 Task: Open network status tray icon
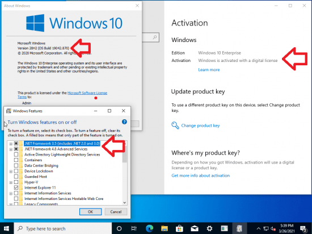[x=266, y=228]
